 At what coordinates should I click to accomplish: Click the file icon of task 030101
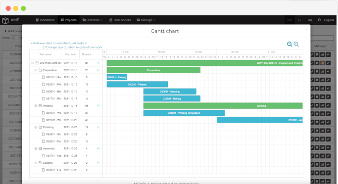44,77
